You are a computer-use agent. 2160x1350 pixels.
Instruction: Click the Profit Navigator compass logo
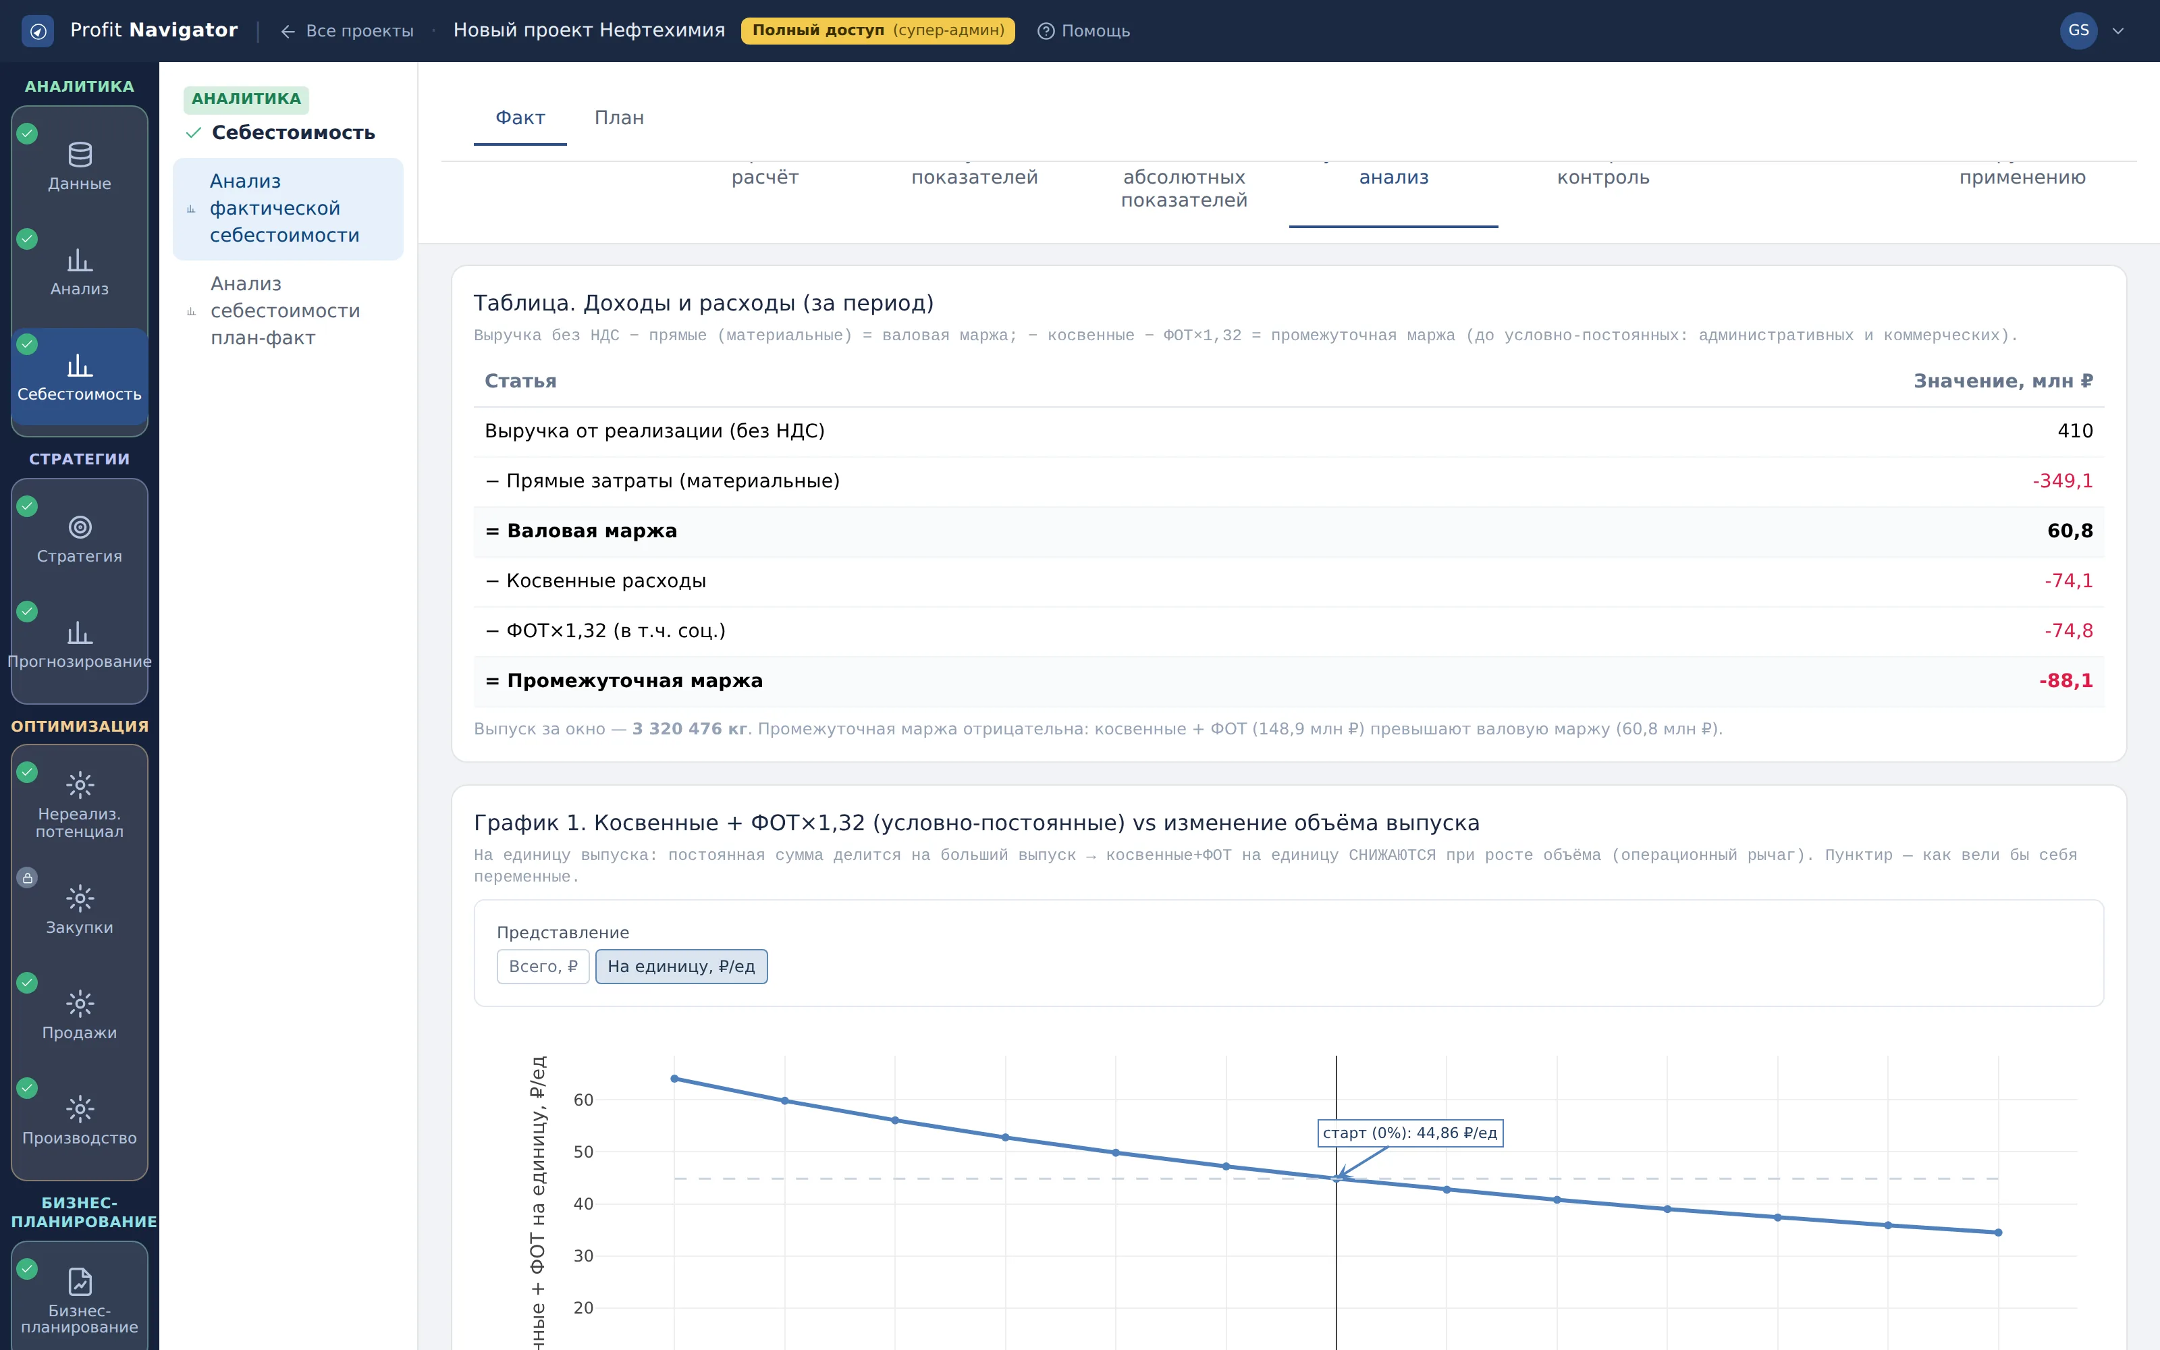(38, 31)
